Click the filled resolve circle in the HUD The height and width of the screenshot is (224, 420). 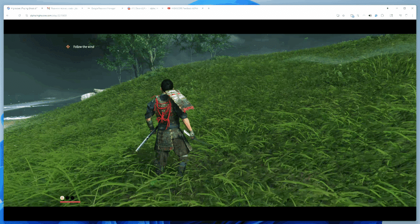coord(62,198)
